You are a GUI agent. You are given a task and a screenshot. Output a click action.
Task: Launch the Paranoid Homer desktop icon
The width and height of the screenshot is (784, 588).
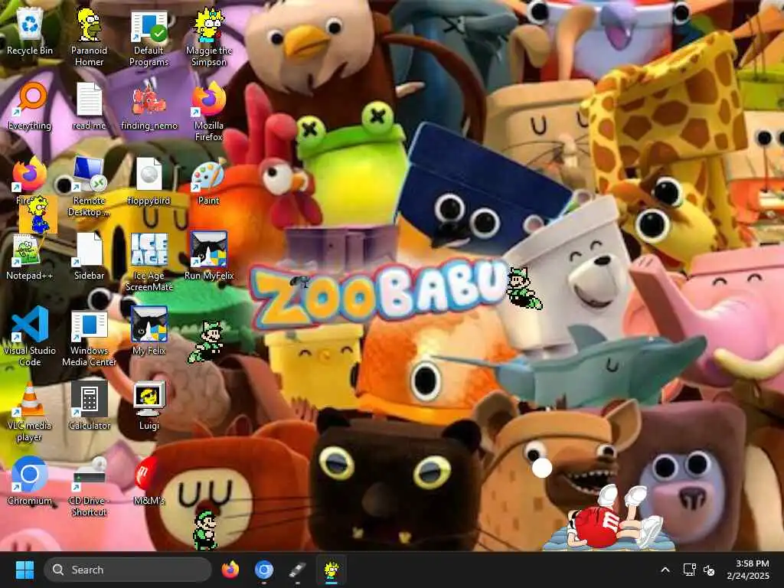[x=89, y=37]
